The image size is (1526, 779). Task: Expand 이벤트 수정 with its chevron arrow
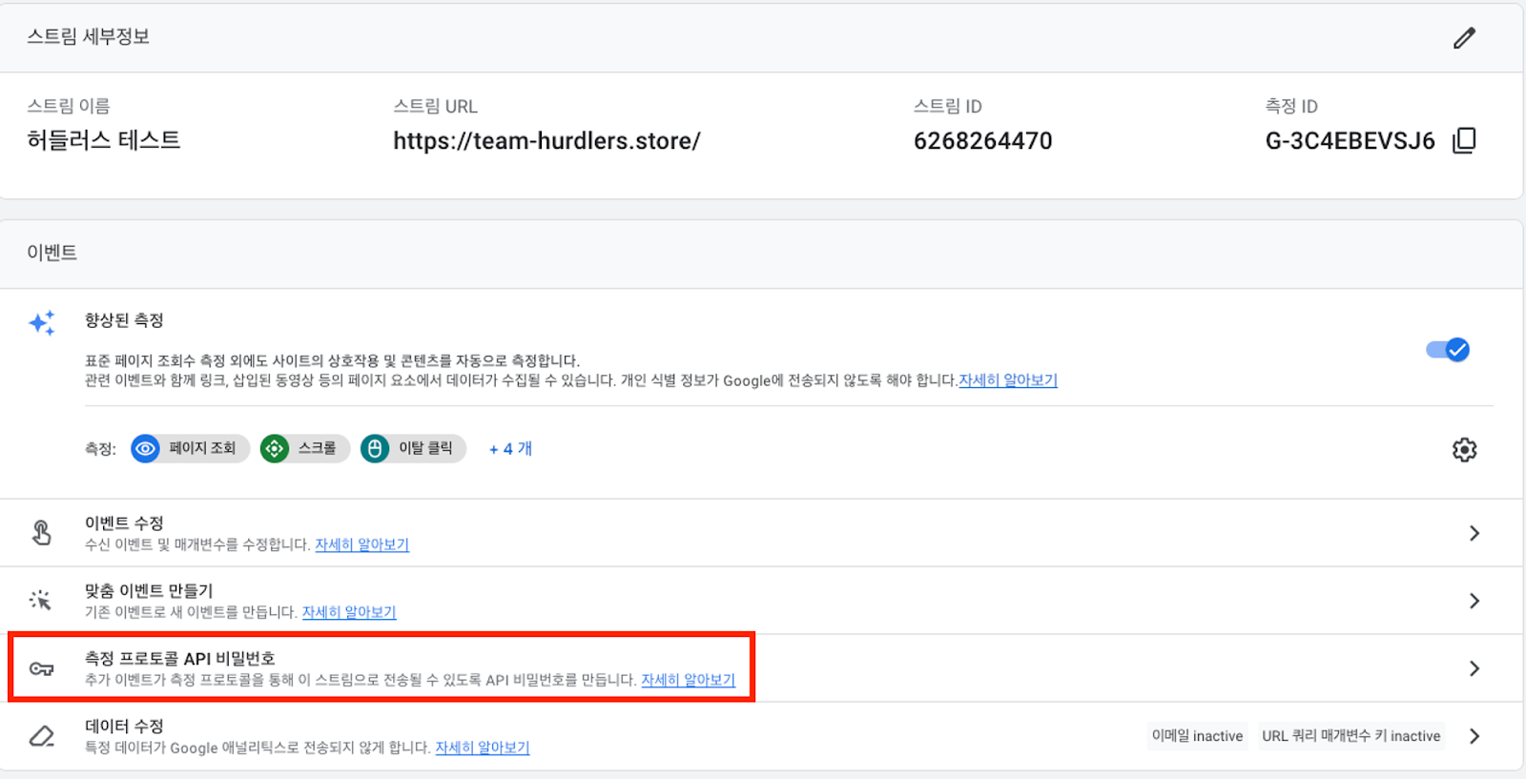[1474, 533]
